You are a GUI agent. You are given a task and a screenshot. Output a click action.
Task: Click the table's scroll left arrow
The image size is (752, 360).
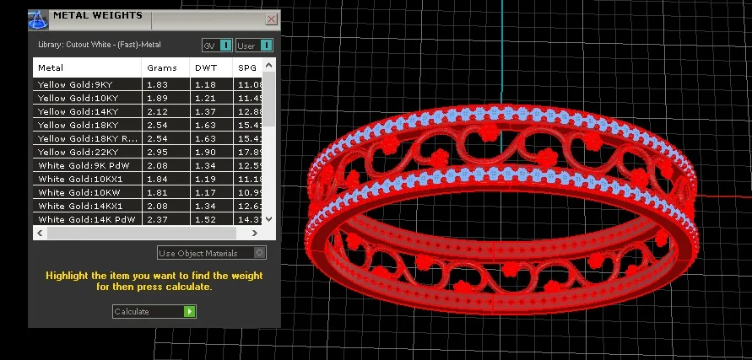point(40,233)
